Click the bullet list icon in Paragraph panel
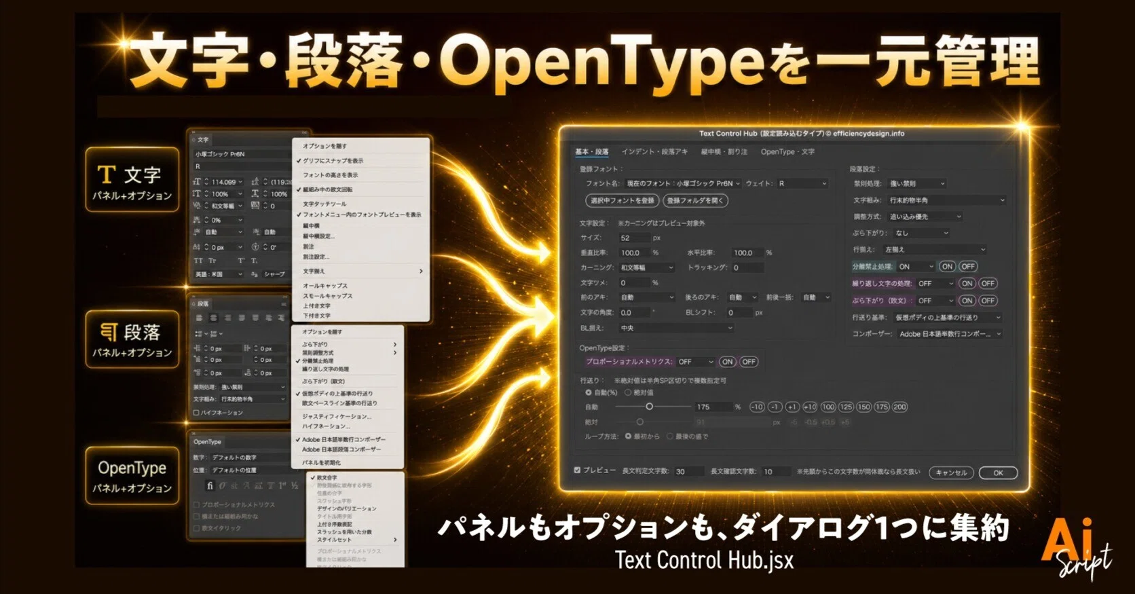 pos(199,334)
